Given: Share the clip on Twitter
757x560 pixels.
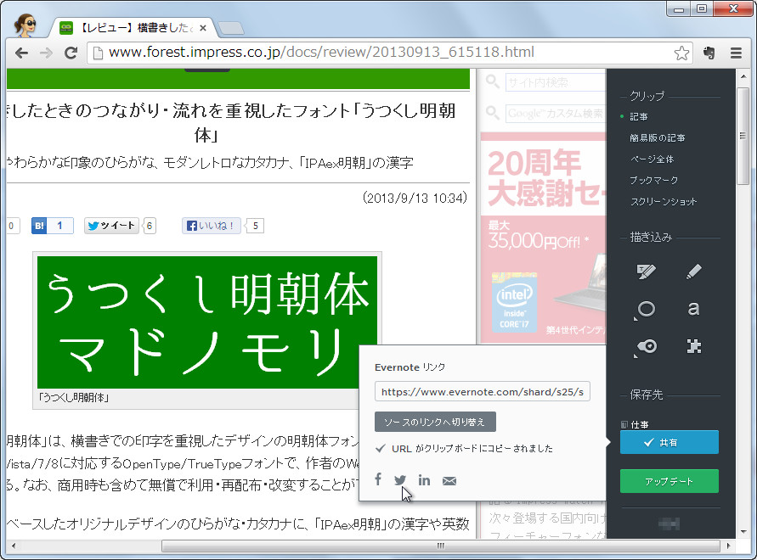Looking at the screenshot, I should point(400,480).
